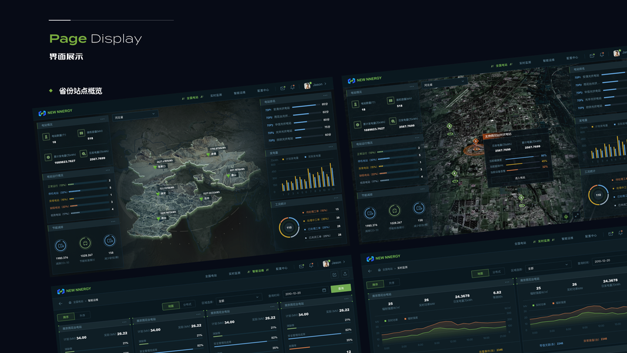Image resolution: width=627 pixels, height=353 pixels.
Task: Click the installed capacity icon above value 518 in province map dashboard
Action: coord(81,133)
